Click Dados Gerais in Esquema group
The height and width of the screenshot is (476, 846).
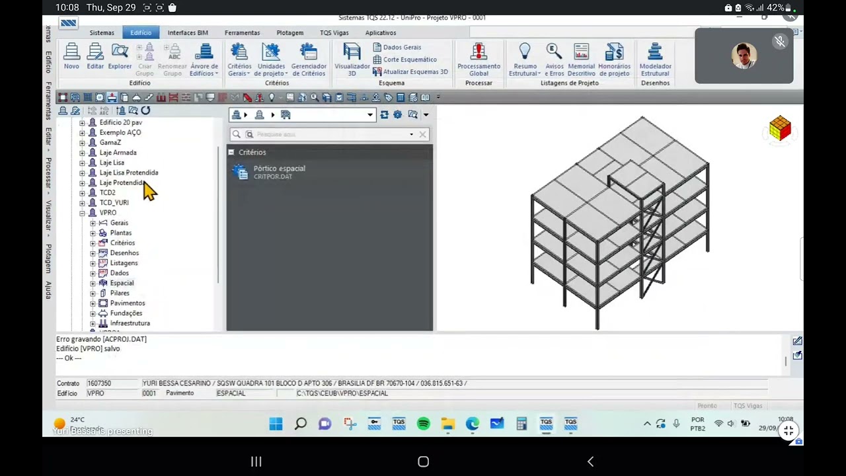click(x=397, y=47)
